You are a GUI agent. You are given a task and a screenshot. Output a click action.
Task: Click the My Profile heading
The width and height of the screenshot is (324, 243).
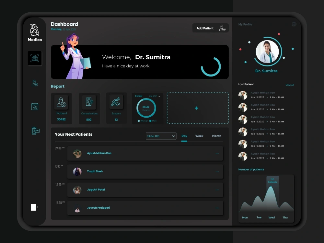pos(245,24)
